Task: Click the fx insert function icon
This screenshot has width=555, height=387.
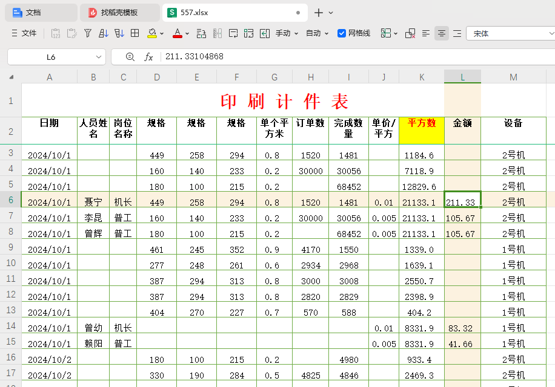Action: click(148, 57)
